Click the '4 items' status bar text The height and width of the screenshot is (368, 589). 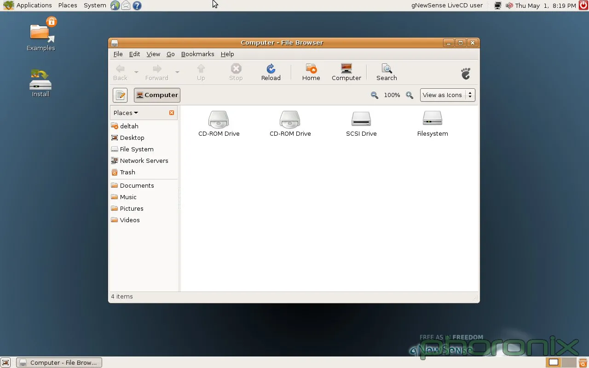coord(122,297)
